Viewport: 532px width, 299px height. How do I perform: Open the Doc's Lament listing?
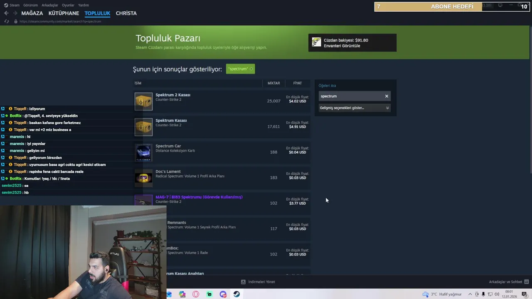222,178
